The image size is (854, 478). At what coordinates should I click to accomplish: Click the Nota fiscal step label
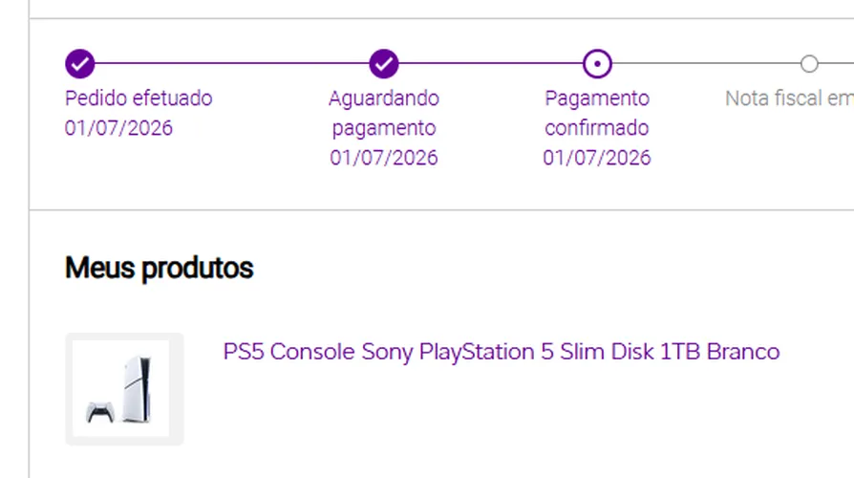[x=789, y=98]
